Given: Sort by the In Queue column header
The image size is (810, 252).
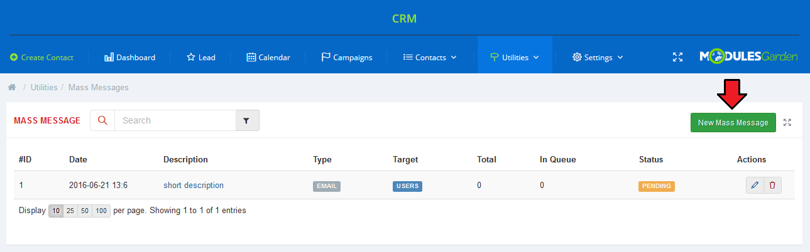Looking at the screenshot, I should click(558, 160).
